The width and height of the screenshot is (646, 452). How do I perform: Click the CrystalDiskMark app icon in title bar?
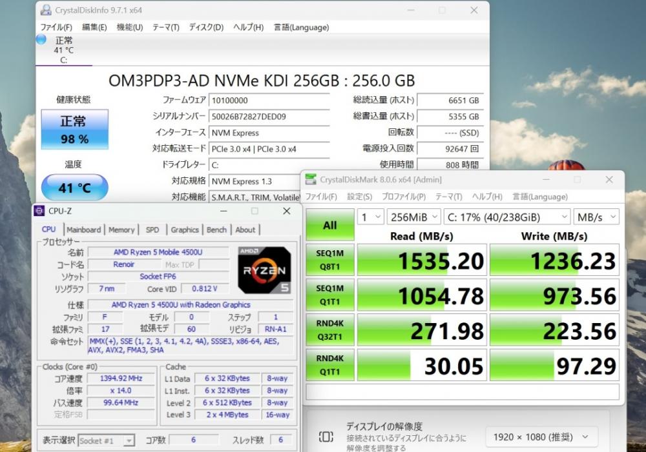[x=311, y=179]
